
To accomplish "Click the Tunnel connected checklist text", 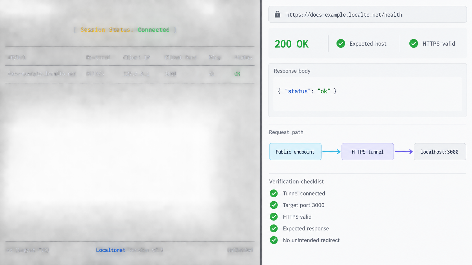I will pyautogui.click(x=304, y=193).
